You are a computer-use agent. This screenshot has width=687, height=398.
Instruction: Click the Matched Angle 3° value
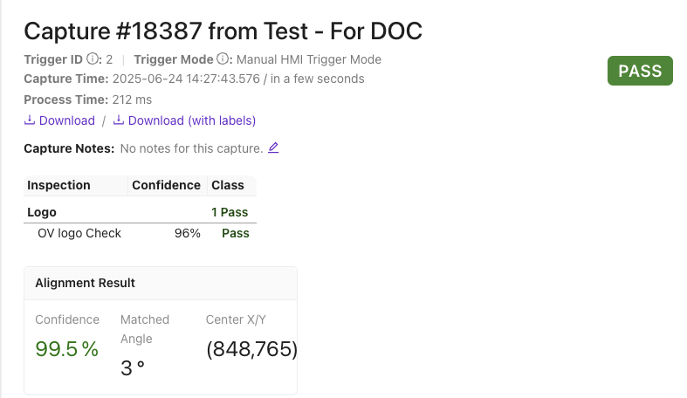click(133, 368)
